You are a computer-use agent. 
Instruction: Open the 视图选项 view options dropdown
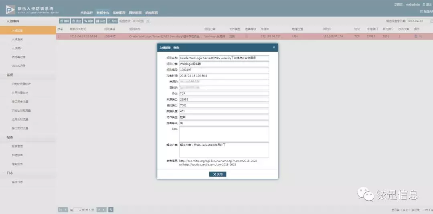[141, 21]
